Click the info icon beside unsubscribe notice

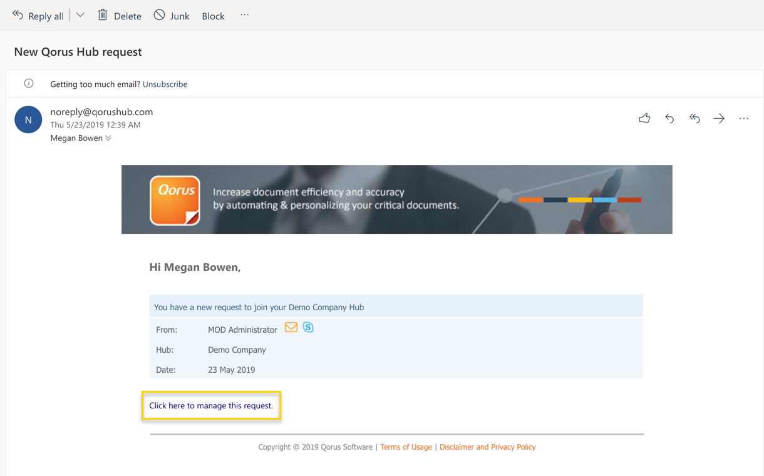(29, 84)
